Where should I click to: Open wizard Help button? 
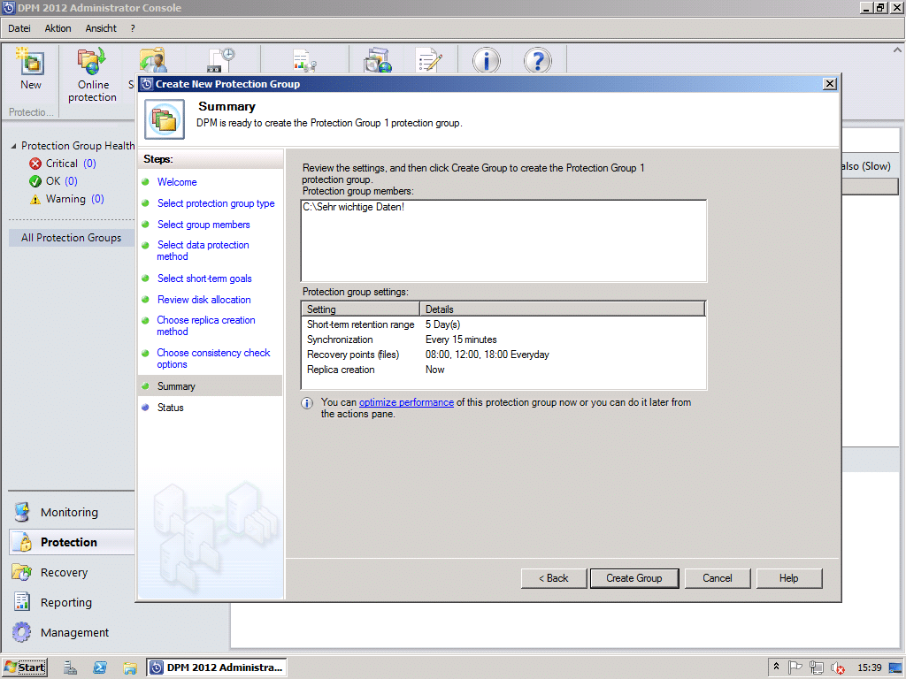click(788, 578)
